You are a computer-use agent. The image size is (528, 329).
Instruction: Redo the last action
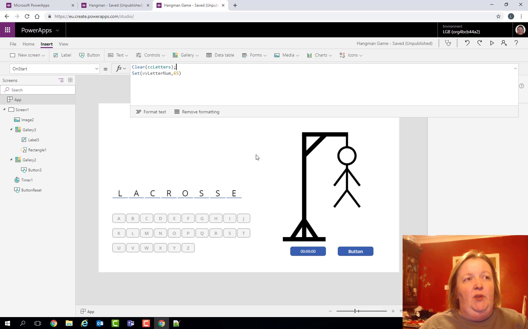(480, 43)
